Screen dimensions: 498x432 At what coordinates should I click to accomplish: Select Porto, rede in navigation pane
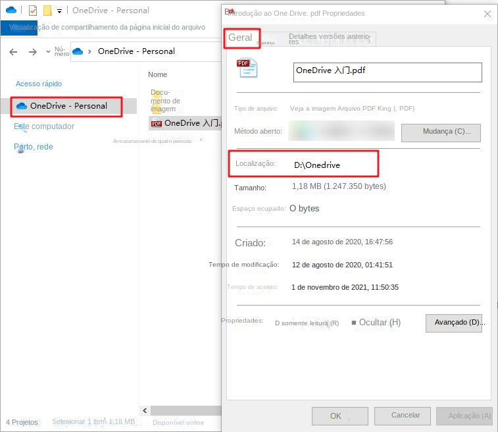(x=34, y=147)
